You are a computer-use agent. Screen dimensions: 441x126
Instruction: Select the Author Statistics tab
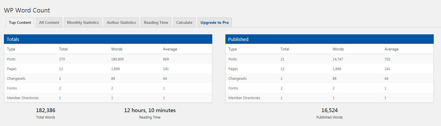[121, 22]
